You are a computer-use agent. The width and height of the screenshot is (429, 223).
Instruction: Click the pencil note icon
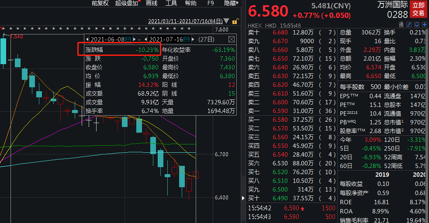coord(409,24)
